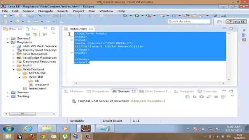The height and width of the screenshot is (140, 249).
Task: Select the index.html editor tab
Action: (79, 29)
